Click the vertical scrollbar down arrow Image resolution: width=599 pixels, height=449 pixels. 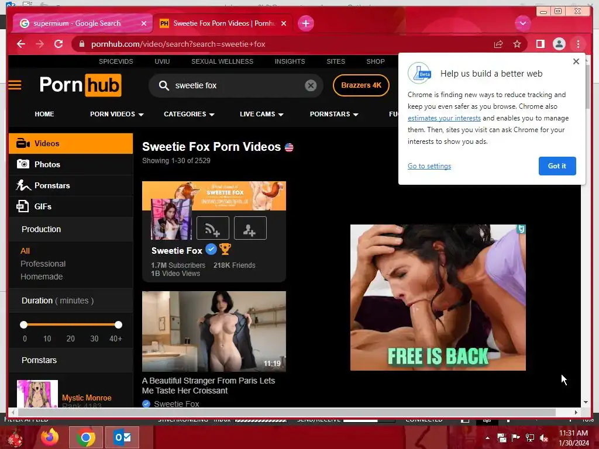tap(585, 402)
